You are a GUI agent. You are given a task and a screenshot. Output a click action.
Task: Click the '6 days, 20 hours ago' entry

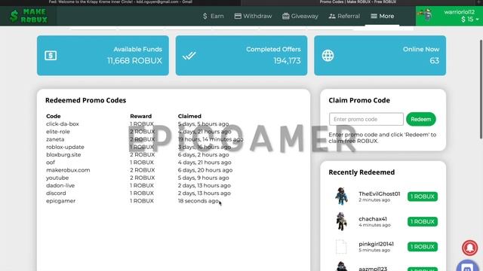coord(205,170)
